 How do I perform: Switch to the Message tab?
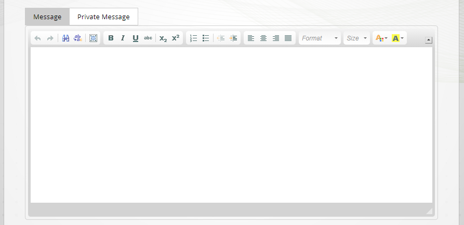point(47,17)
